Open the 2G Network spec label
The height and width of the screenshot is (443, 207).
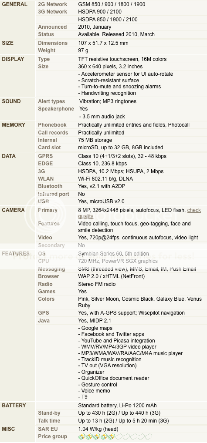click(53, 4)
